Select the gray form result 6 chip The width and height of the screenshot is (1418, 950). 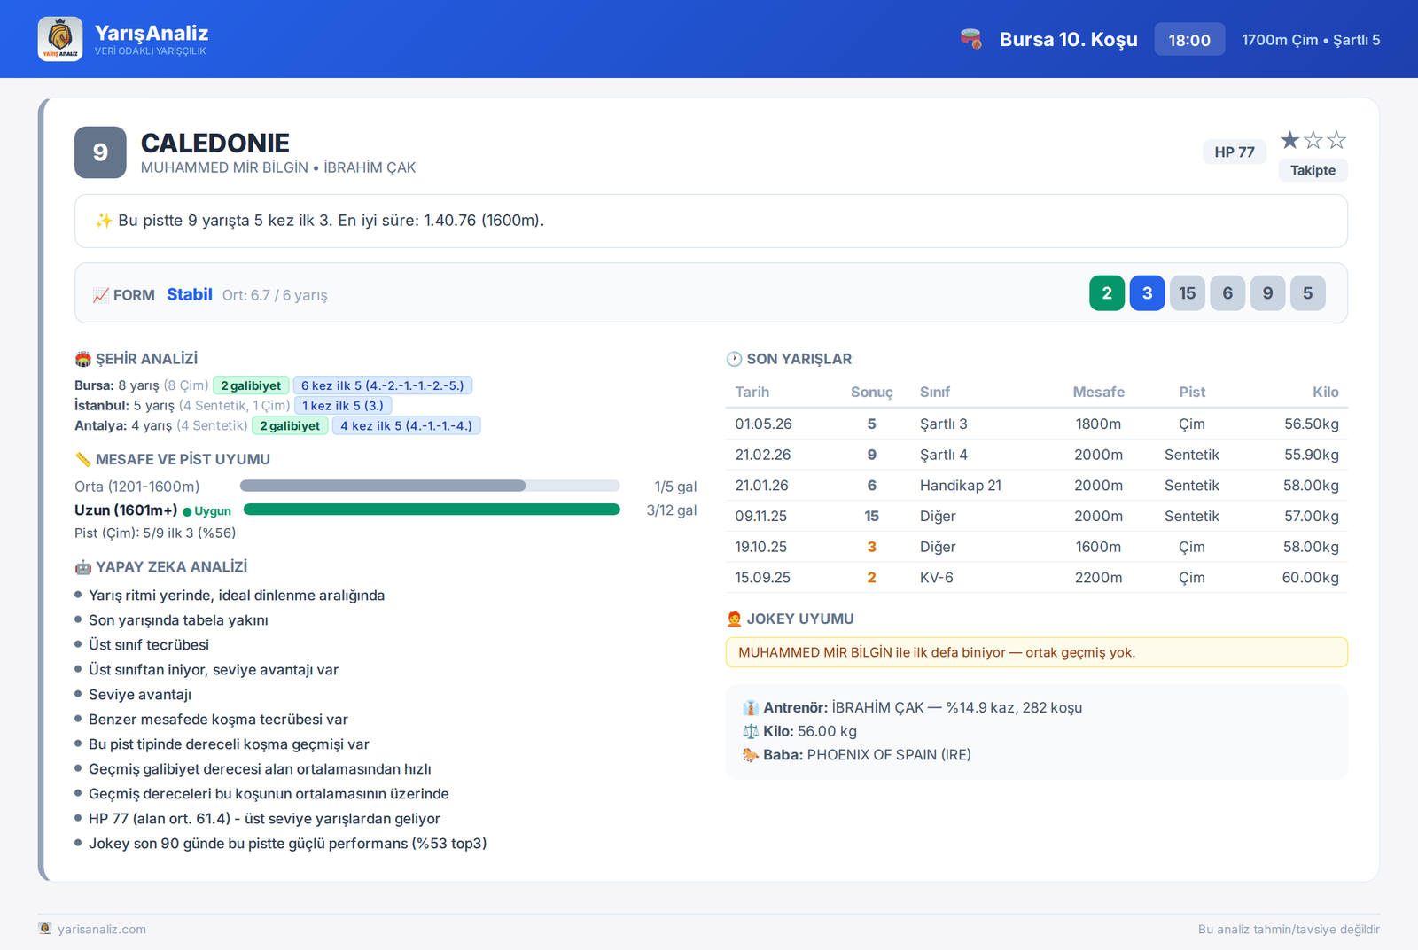1227,293
